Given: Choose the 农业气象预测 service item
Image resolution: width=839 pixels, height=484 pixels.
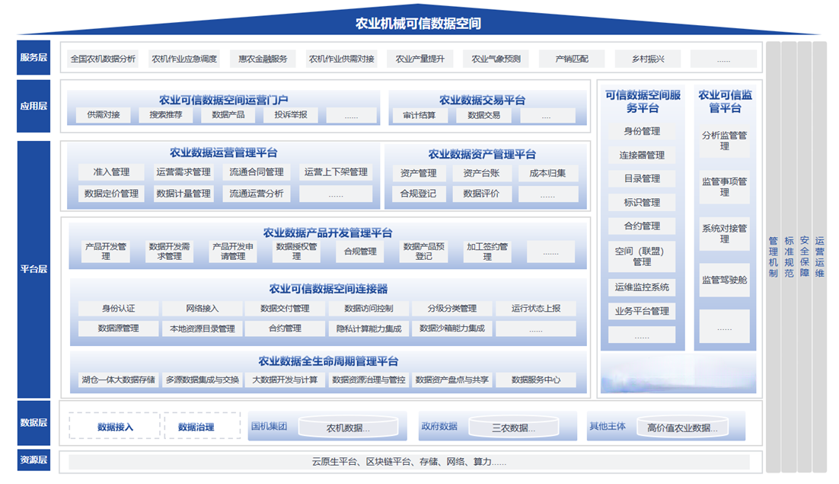Looking at the screenshot, I should 496,59.
